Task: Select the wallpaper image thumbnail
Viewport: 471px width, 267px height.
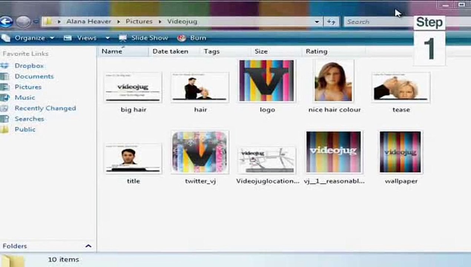Action: click(401, 152)
